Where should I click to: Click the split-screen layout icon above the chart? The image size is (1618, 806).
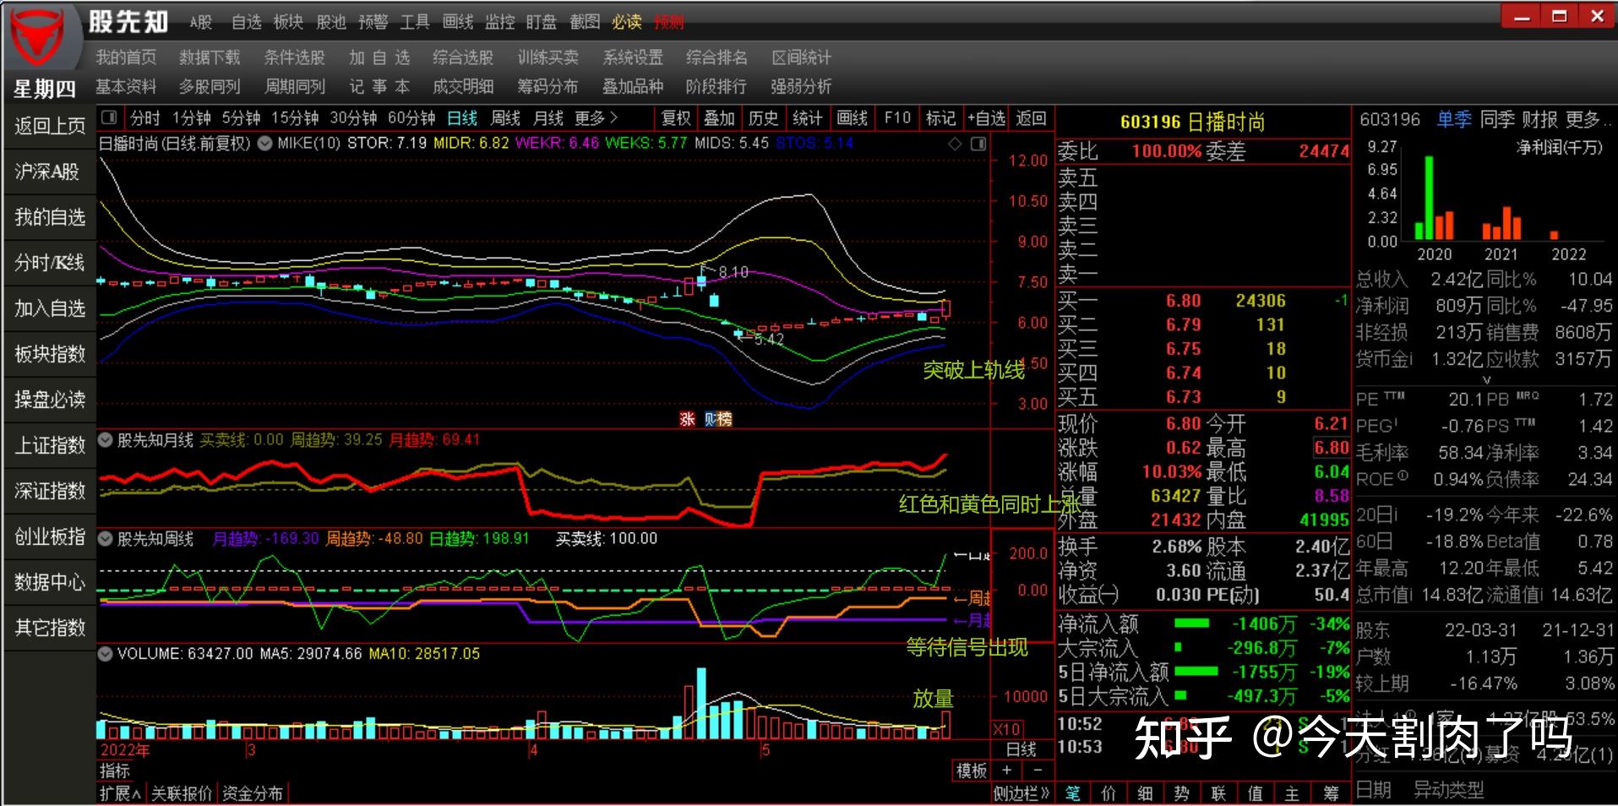[x=108, y=118]
